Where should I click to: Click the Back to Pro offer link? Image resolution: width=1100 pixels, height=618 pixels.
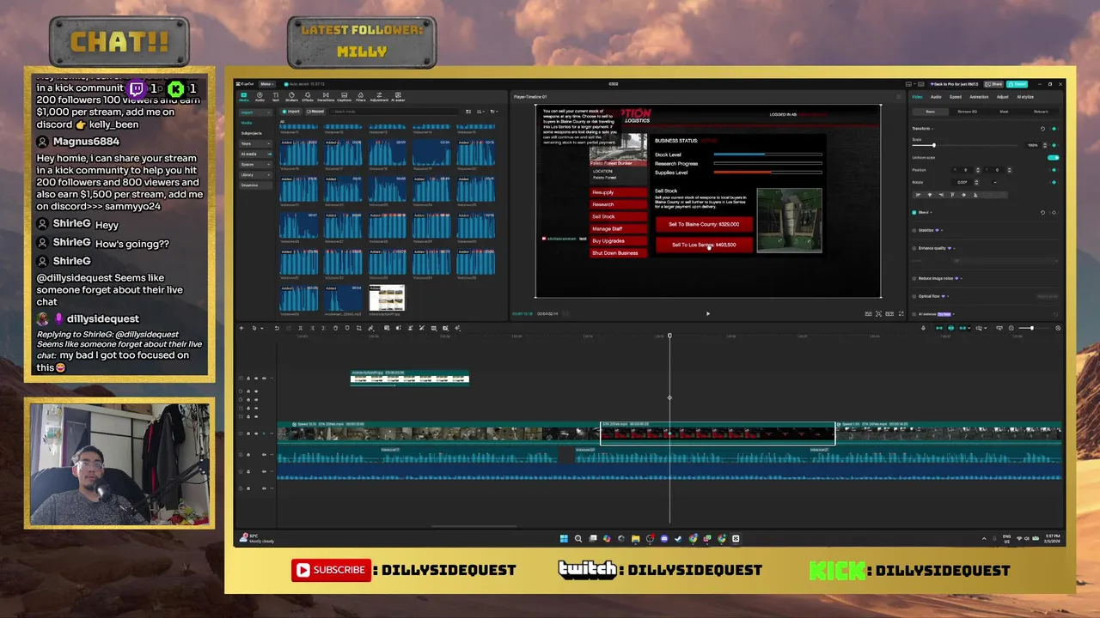coord(954,84)
